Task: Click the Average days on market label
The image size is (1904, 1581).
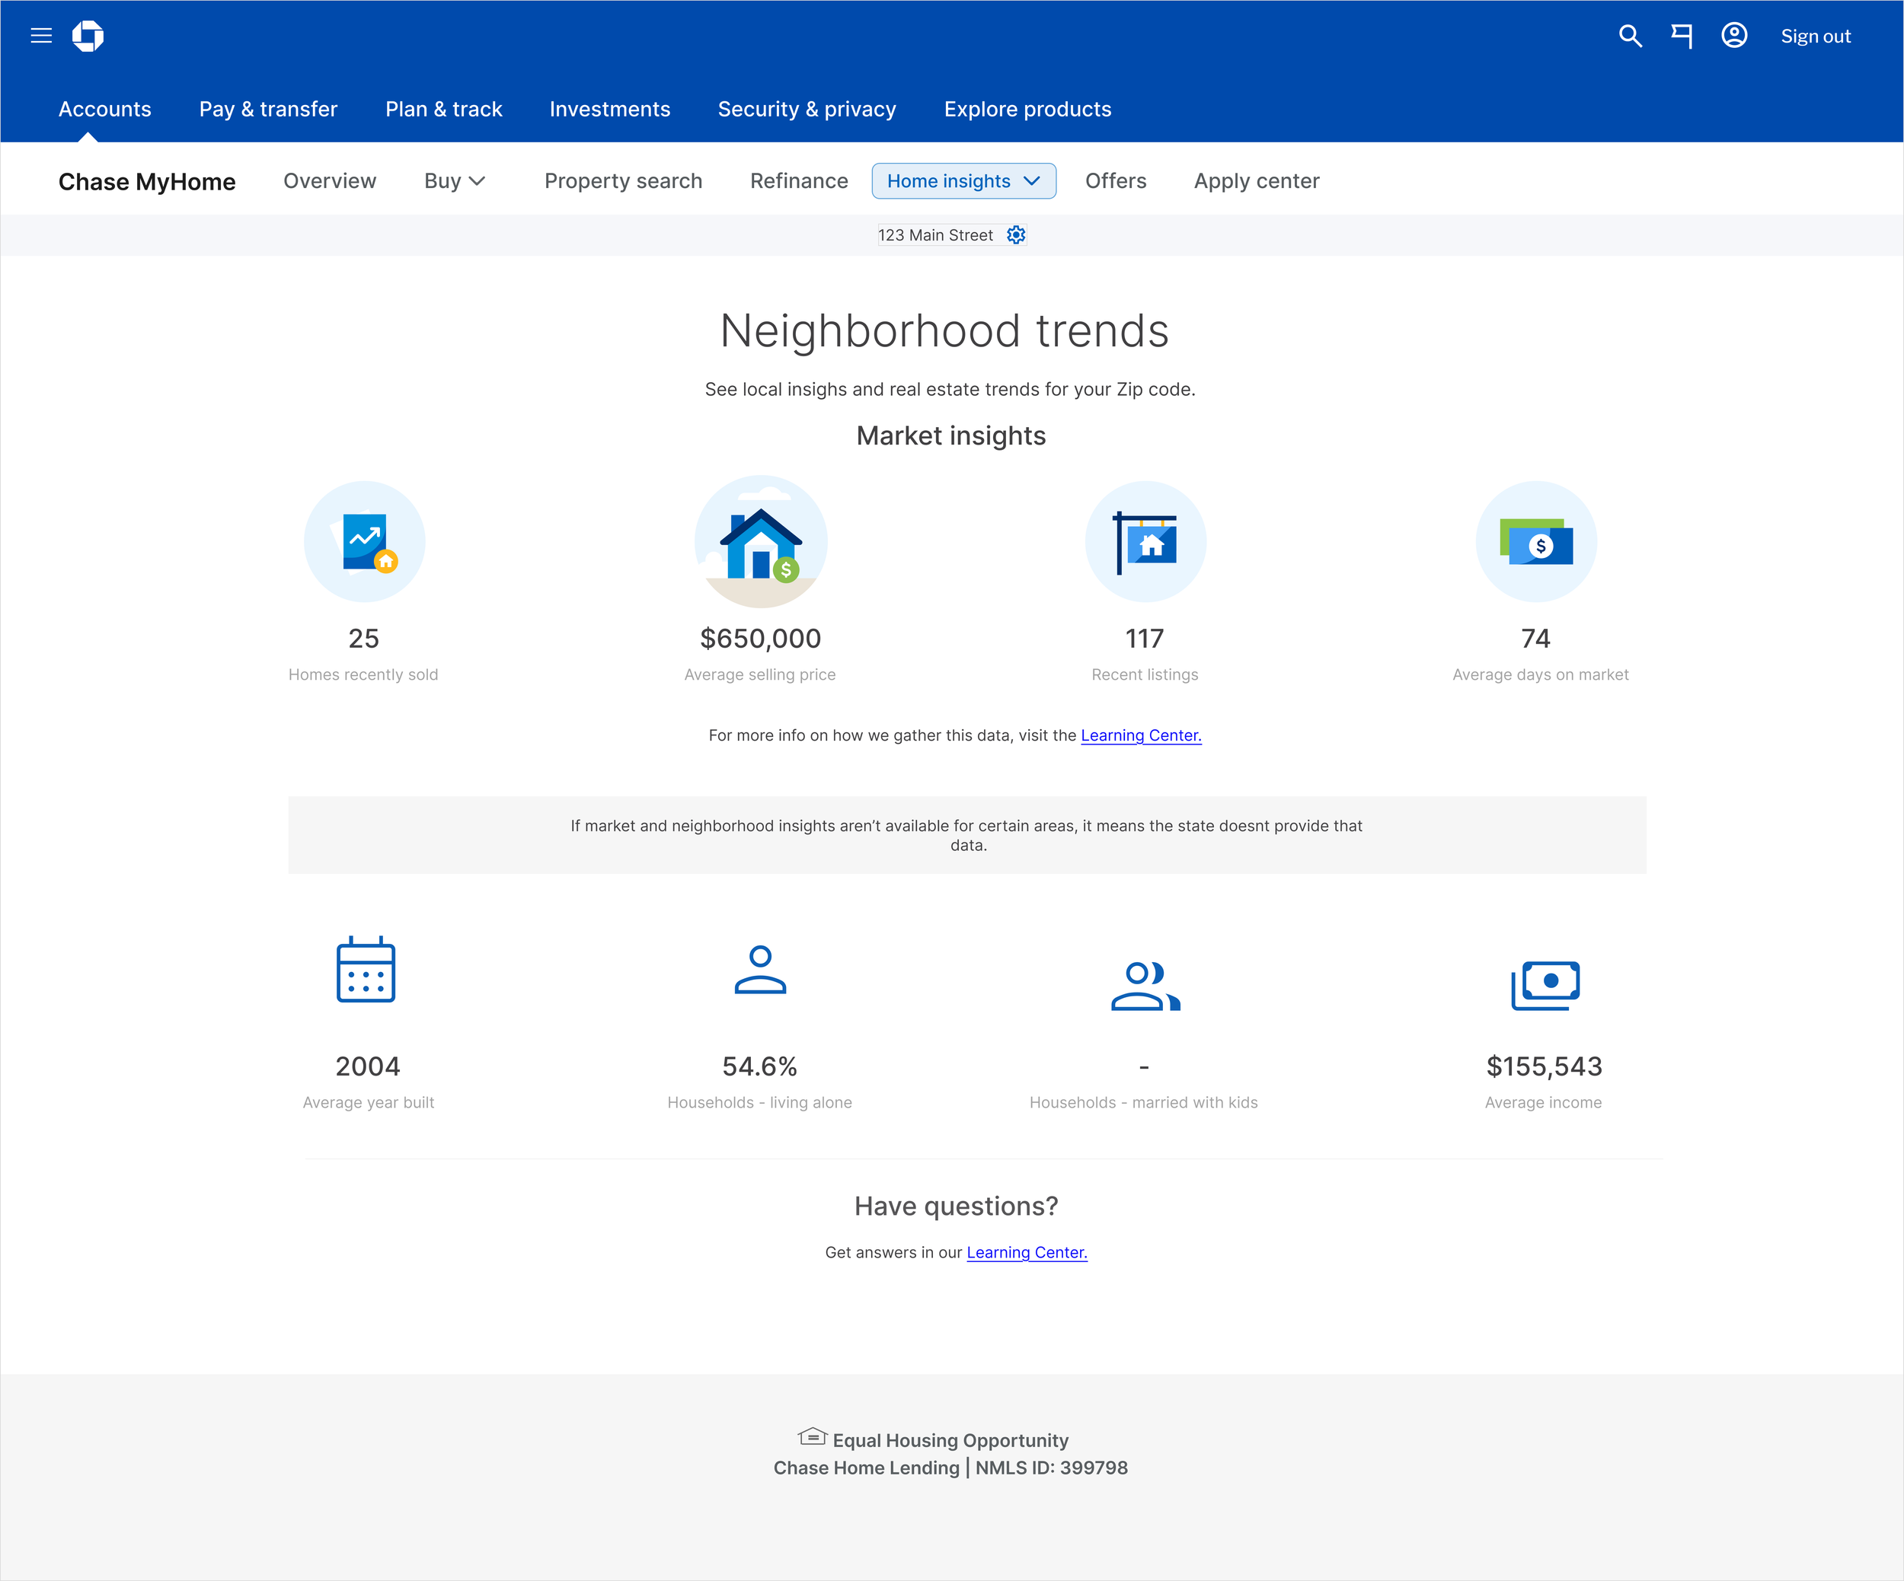Action: point(1541,675)
